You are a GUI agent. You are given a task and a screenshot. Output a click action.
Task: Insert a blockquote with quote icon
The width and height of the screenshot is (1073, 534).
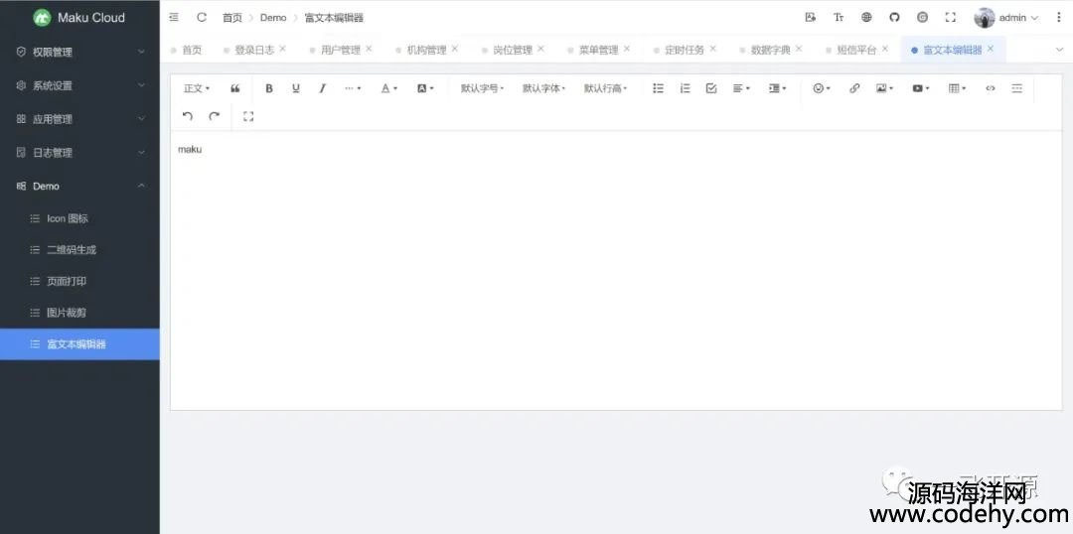pos(235,88)
